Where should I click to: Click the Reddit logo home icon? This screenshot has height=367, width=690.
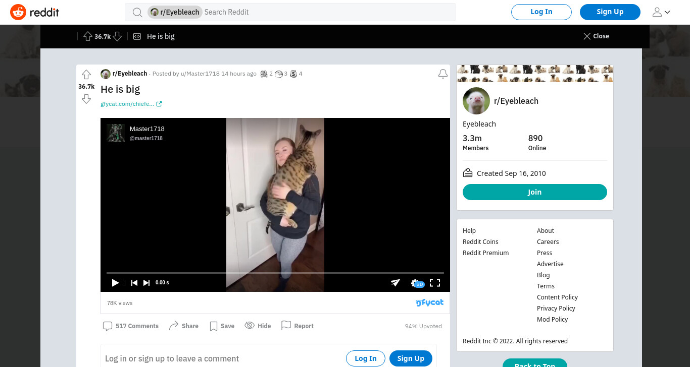click(x=18, y=12)
